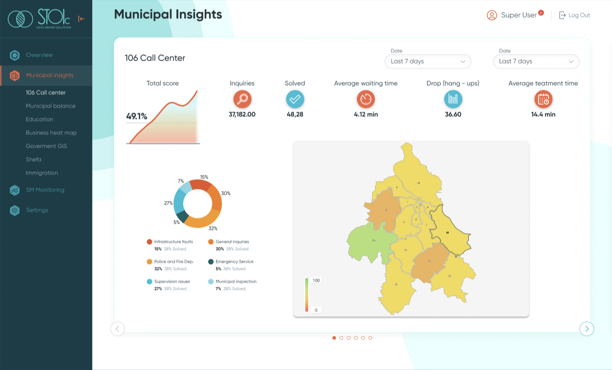The width and height of the screenshot is (612, 370).
Task: Click the Total score trend chart
Action: coord(163,117)
